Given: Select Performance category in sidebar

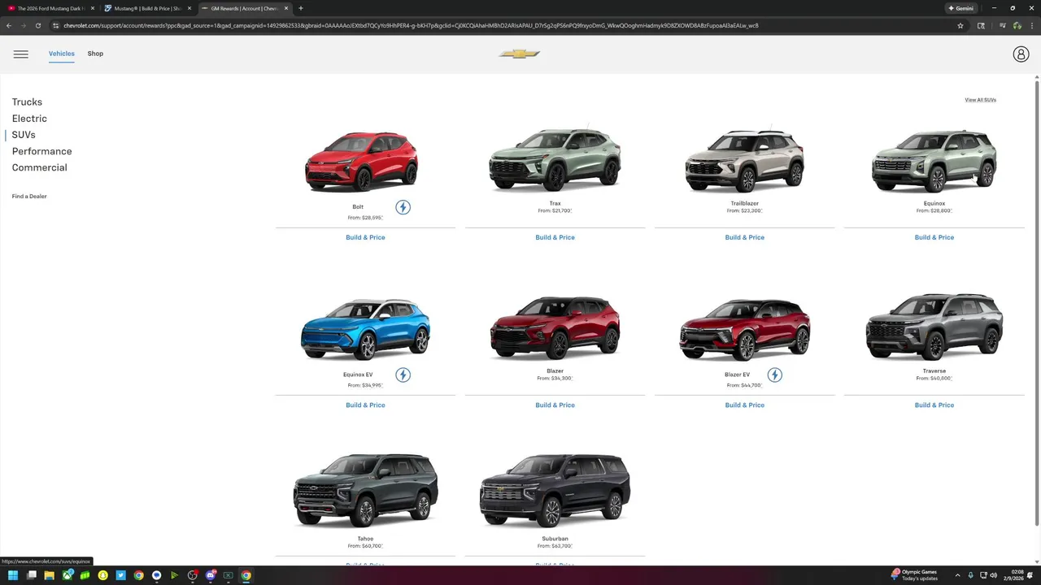Looking at the screenshot, I should pos(41,151).
